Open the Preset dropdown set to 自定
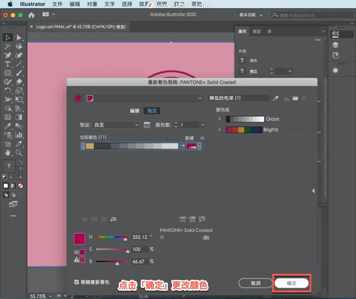The width and height of the screenshot is (356, 299). [x=116, y=125]
